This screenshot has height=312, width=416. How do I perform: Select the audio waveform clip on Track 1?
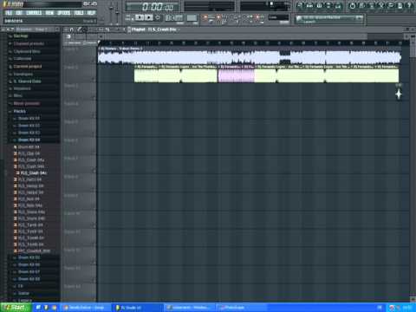coord(250,55)
